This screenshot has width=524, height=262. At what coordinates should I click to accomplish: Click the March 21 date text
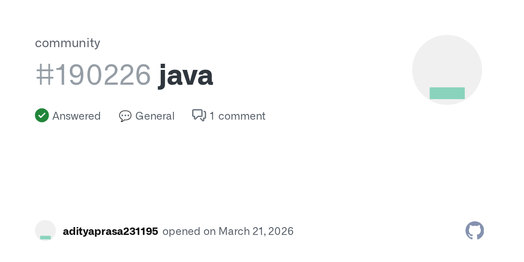click(x=240, y=231)
